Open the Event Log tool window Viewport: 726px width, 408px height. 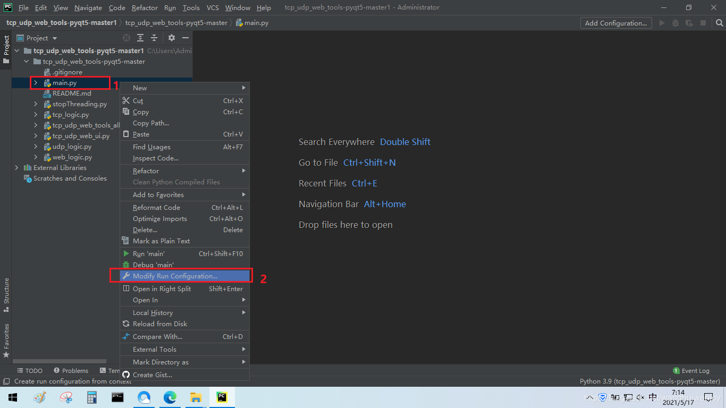pyautogui.click(x=691, y=370)
